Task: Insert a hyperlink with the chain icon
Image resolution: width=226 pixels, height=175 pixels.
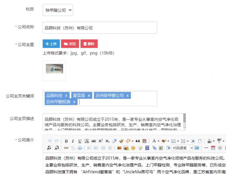Action: point(66,148)
